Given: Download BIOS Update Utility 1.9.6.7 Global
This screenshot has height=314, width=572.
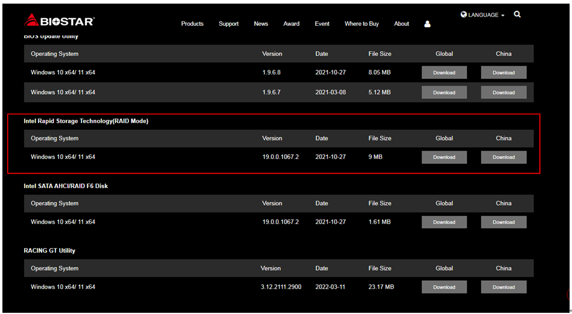Looking at the screenshot, I should [x=444, y=92].
